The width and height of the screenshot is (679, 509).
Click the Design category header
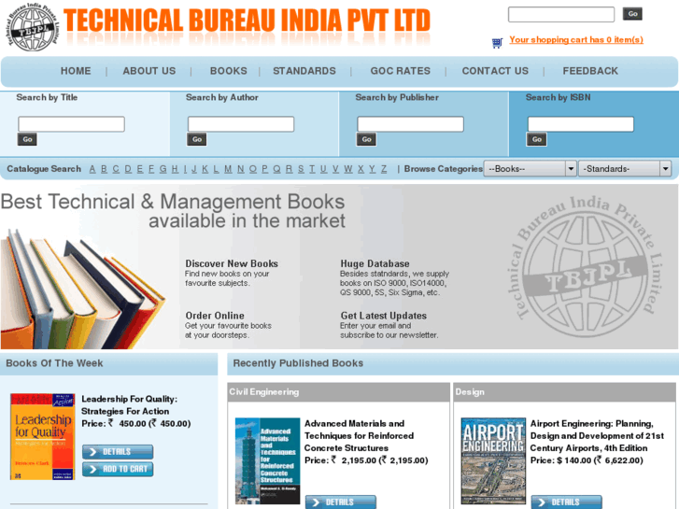point(565,392)
